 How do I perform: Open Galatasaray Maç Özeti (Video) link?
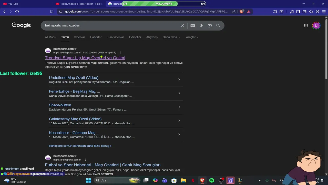(x=75, y=119)
